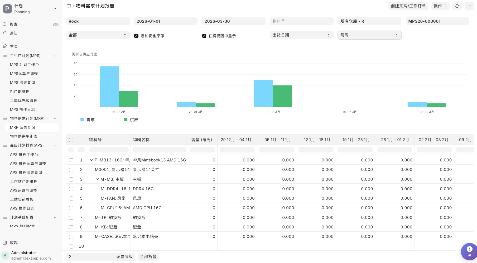Open the ellipsis more options menu
477x263 pixels.
(469, 6)
